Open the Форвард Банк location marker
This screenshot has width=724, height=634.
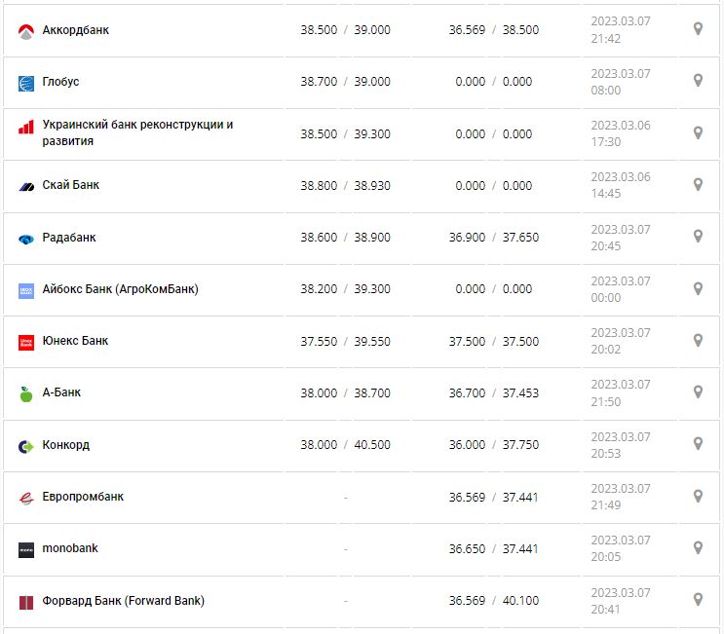click(698, 599)
